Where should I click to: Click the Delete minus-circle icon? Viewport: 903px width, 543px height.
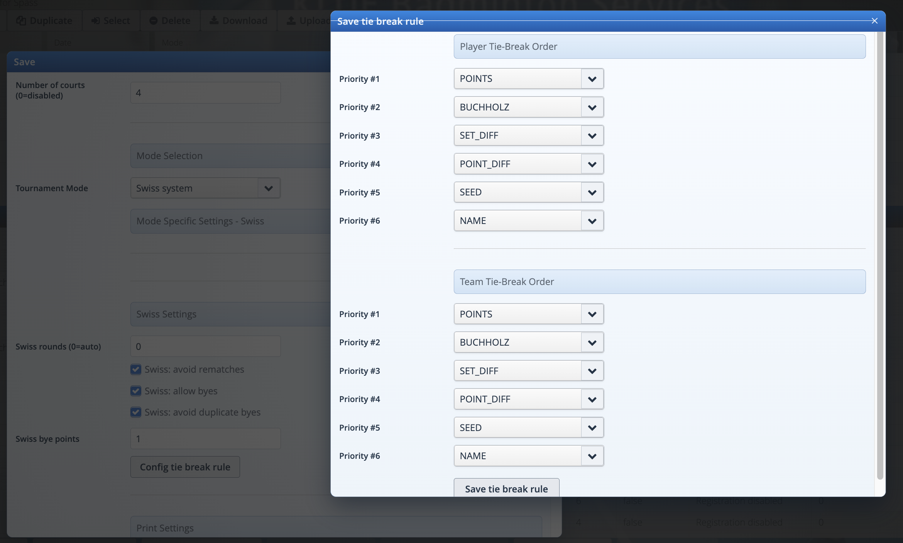[153, 20]
